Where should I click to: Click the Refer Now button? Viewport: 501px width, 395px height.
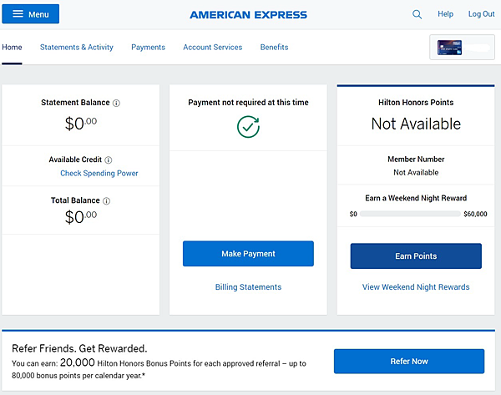[409, 361]
